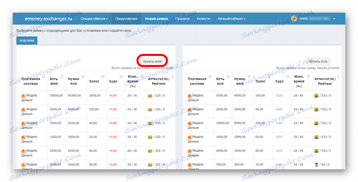Select the 9999,50 WMR cell

(240, 123)
